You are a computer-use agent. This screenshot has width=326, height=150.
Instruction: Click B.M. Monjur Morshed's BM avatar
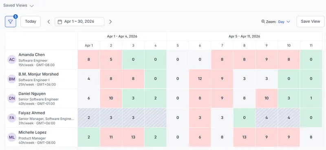12,79
